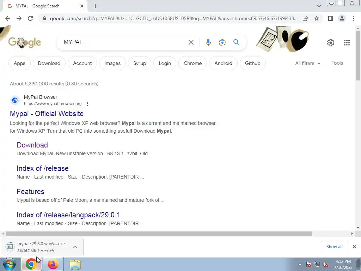
Task: Reload the Google search page
Action: click(x=30, y=18)
